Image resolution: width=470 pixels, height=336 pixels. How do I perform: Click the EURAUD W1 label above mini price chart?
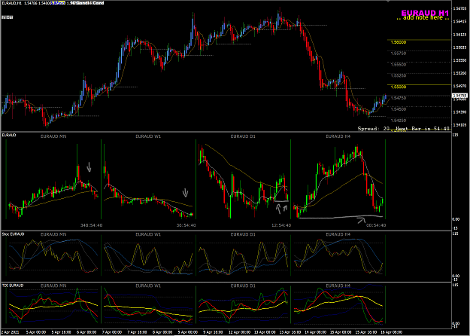(148, 136)
